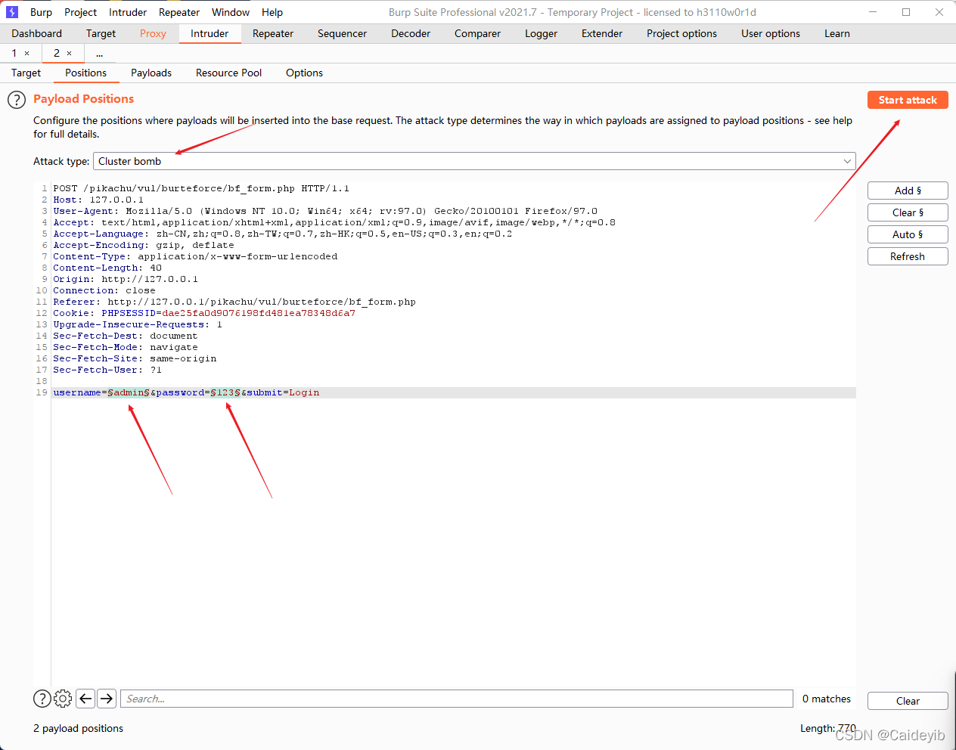Open the Burp menu
The height and width of the screenshot is (750, 956).
(x=41, y=12)
